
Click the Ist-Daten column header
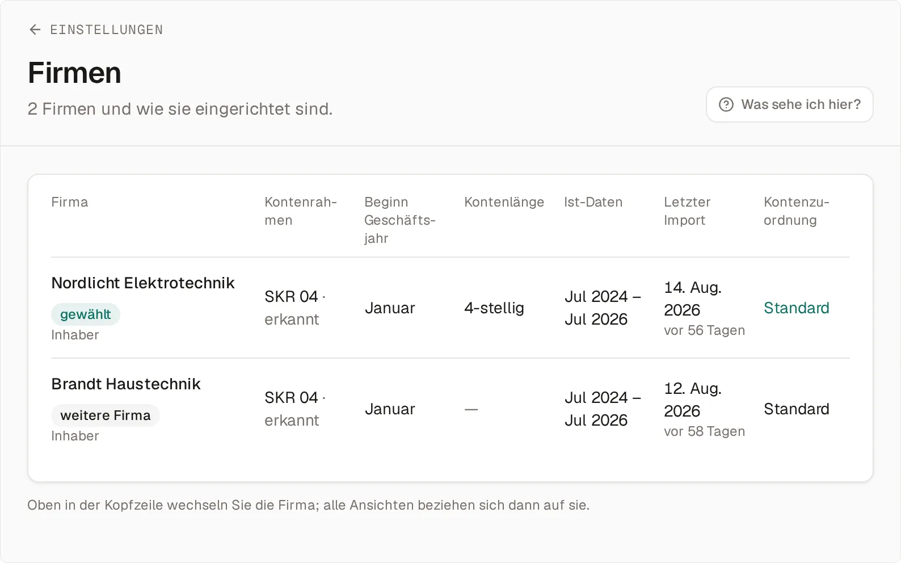point(593,202)
